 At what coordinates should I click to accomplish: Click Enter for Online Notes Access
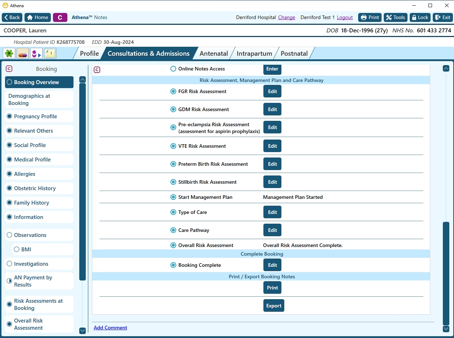[x=272, y=69]
